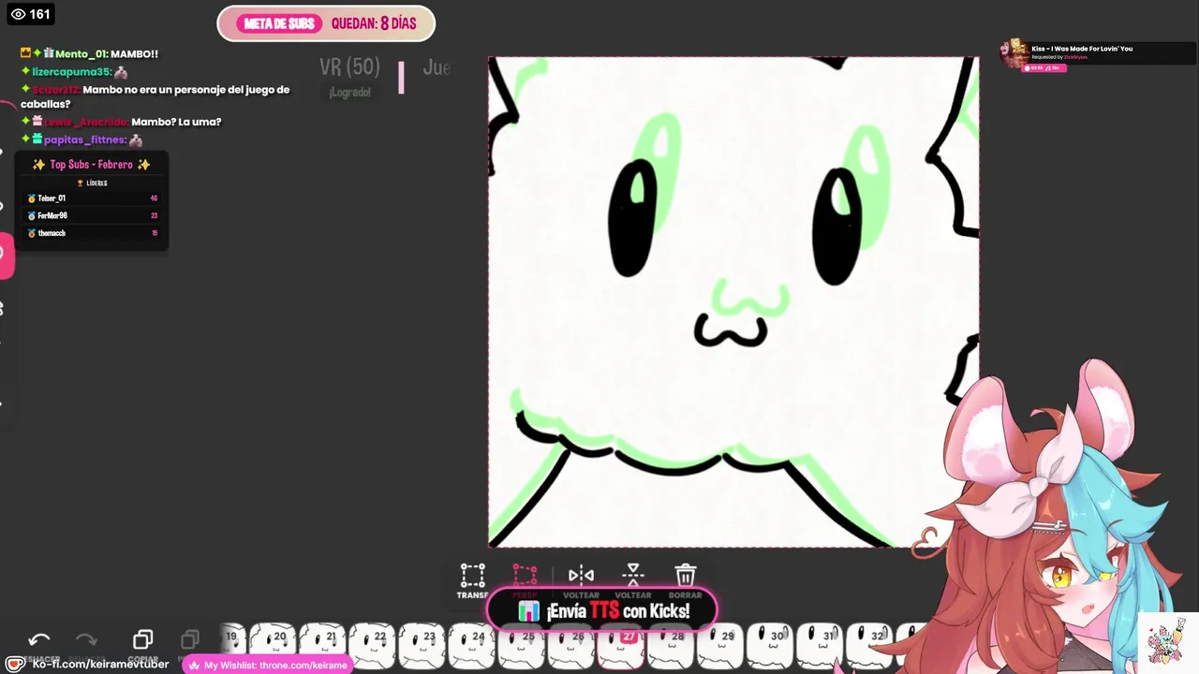Select frame 28 thumbnail in timeline
Image resolution: width=1199 pixels, height=674 pixels.
[672, 646]
